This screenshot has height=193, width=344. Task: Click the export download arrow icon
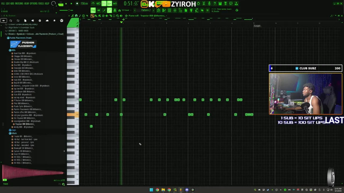236,3
